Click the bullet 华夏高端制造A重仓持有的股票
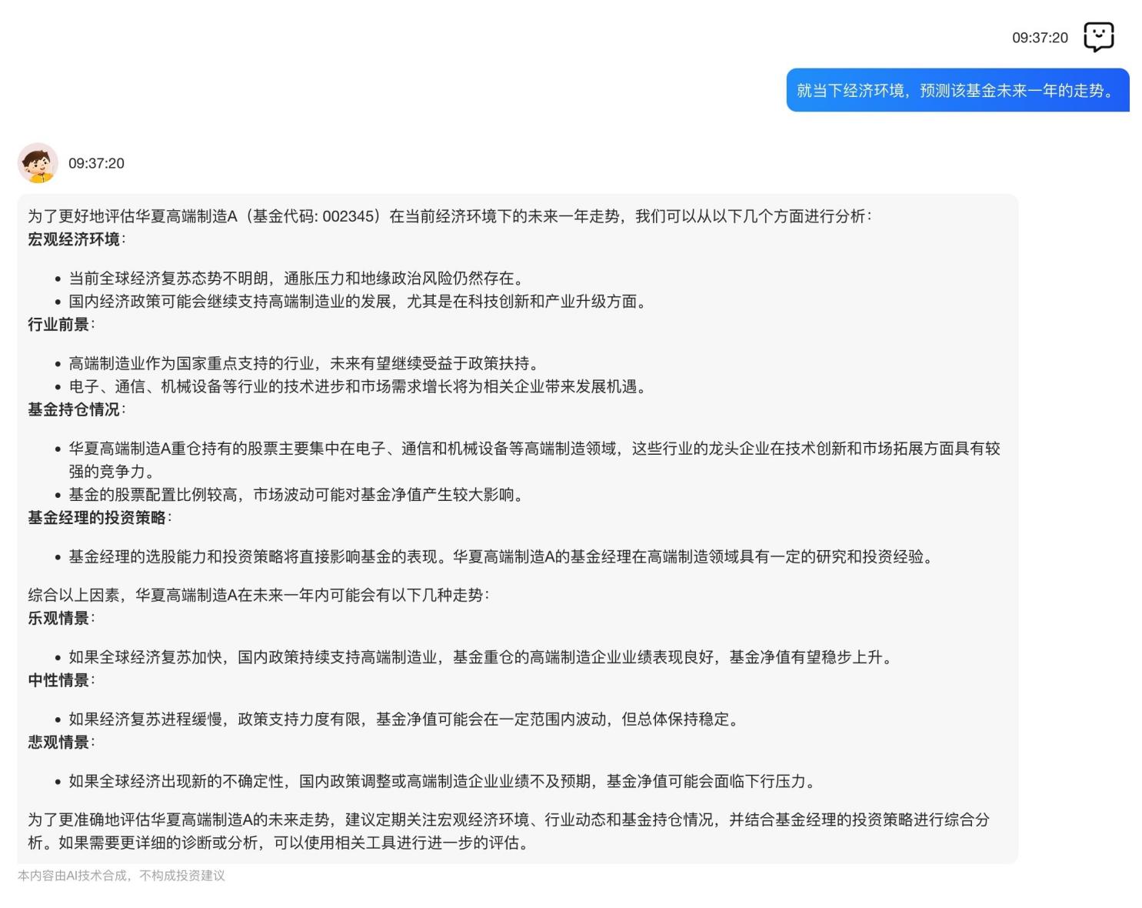 click(x=534, y=459)
